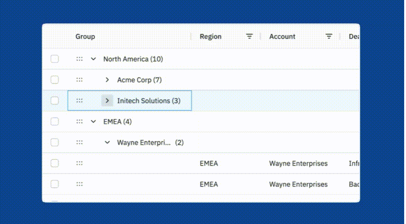Collapse the Wayne Enterprises group
406x224 pixels.
point(107,142)
